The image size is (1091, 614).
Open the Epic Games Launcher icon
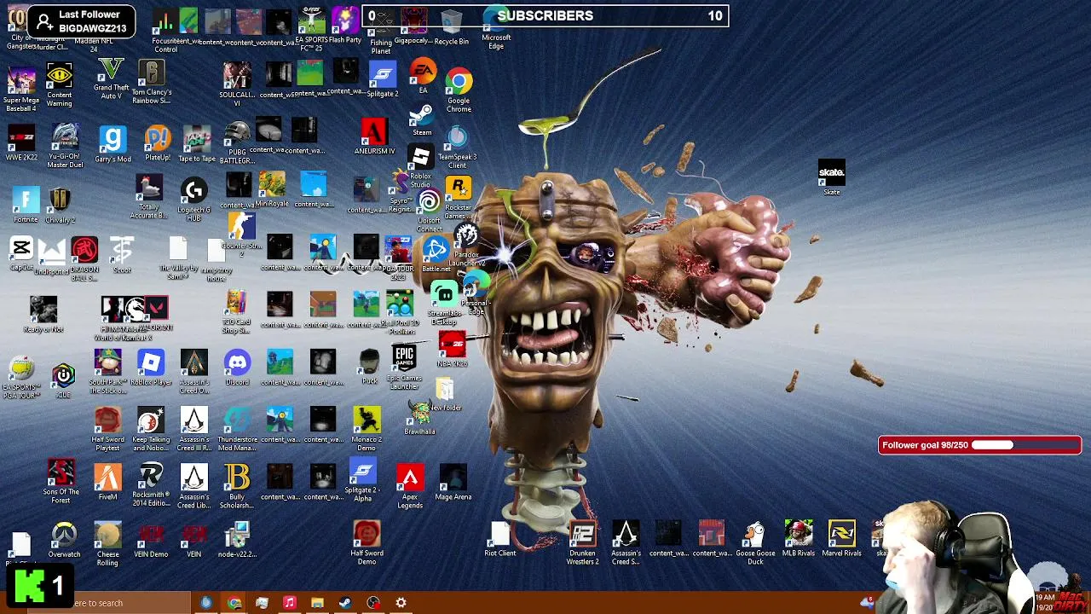pyautogui.click(x=404, y=367)
